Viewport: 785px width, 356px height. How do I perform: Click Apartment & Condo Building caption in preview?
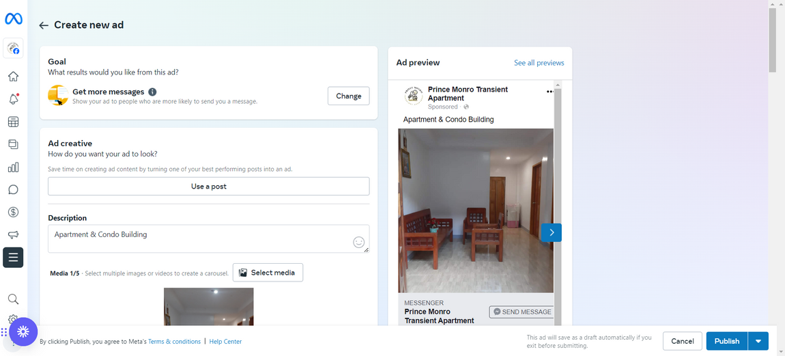[448, 120]
